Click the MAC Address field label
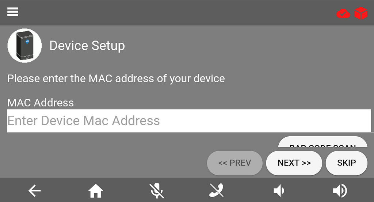The height and width of the screenshot is (202, 374). coord(41,103)
